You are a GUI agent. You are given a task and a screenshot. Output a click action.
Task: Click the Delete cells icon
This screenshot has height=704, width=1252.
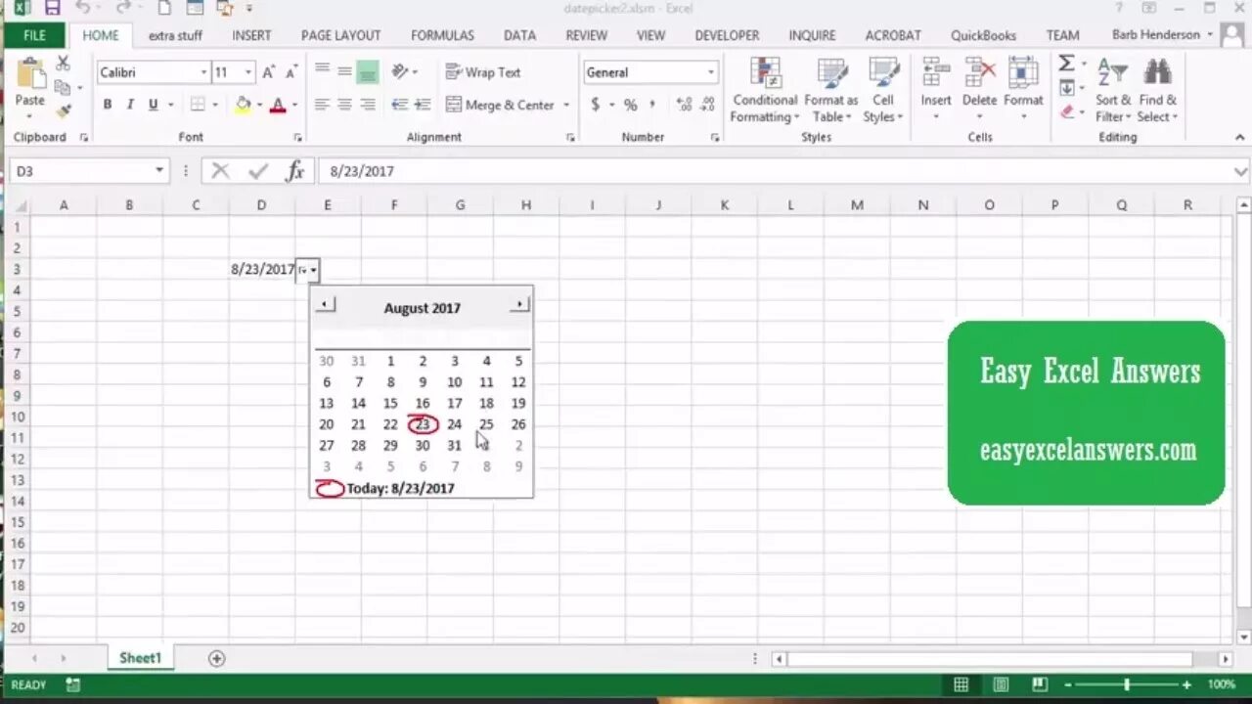click(x=979, y=73)
